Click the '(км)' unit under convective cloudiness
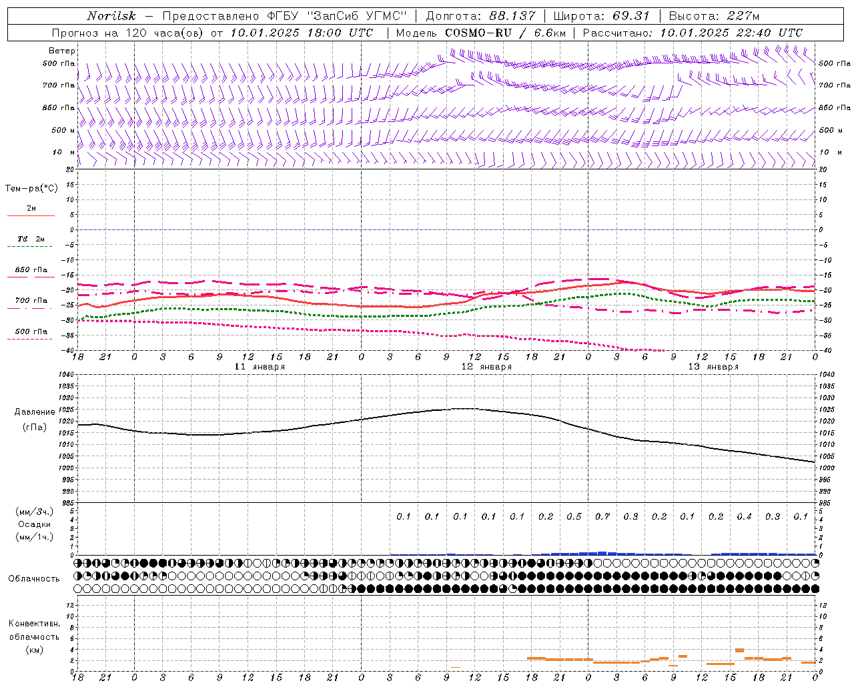This screenshot has height=683, width=854. coord(34,650)
